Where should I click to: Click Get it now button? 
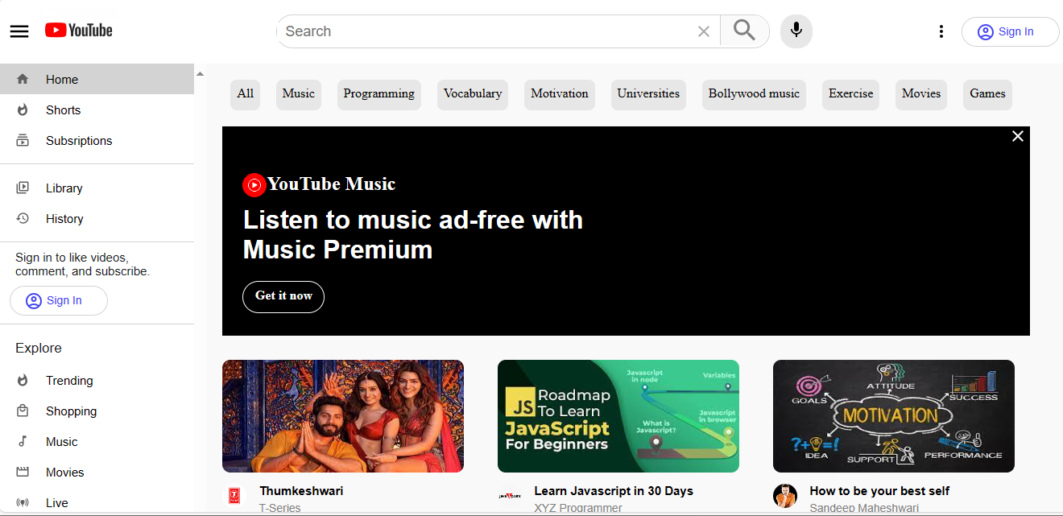(283, 296)
